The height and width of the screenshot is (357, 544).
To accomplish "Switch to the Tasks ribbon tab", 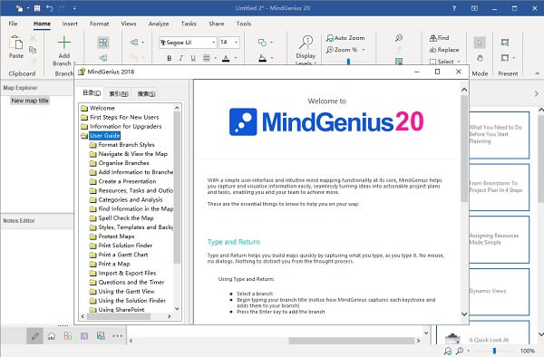I will [189, 24].
